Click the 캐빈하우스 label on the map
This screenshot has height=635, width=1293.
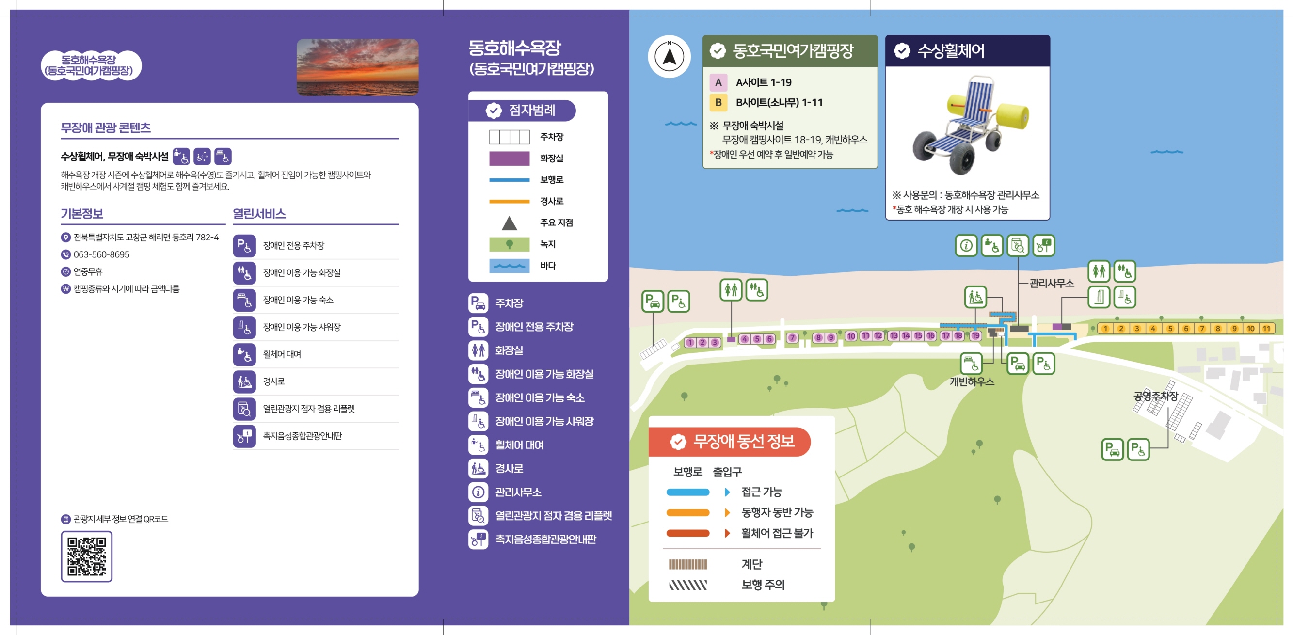tap(972, 381)
